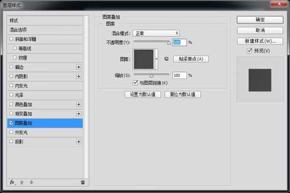Enable the 斜面和浮雕 checkbox
Screen dimensions: 290x193
11,39
